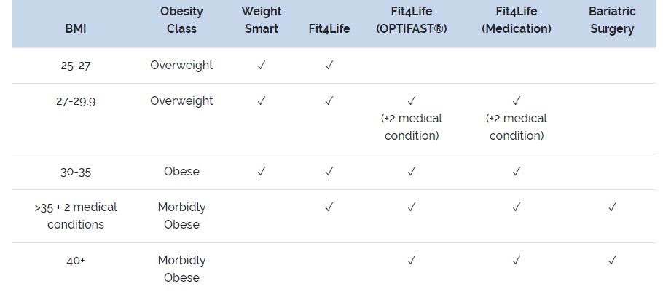The height and width of the screenshot is (297, 663).
Task: Click the Bariatric Surgery checkmark in the 40+ row
Action: [612, 260]
